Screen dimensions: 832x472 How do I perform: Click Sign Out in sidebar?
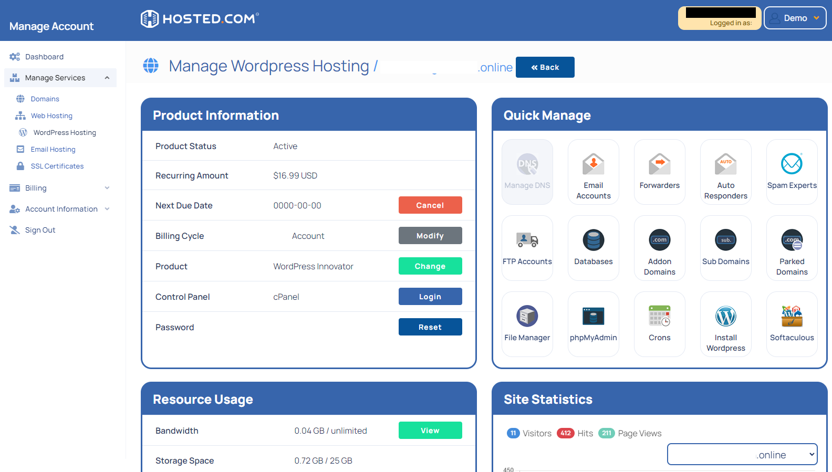40,230
